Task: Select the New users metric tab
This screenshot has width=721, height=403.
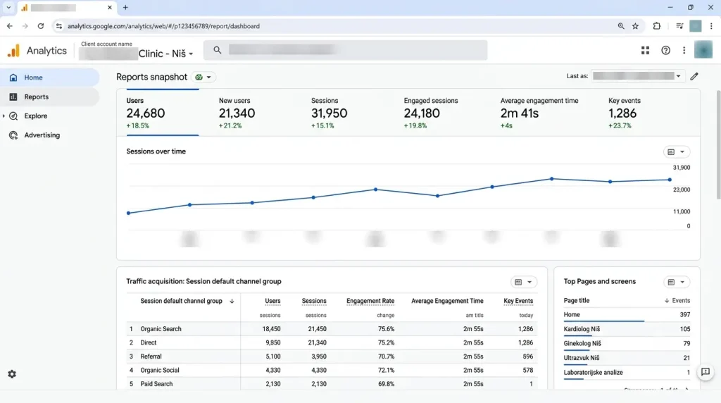Action: click(x=237, y=113)
